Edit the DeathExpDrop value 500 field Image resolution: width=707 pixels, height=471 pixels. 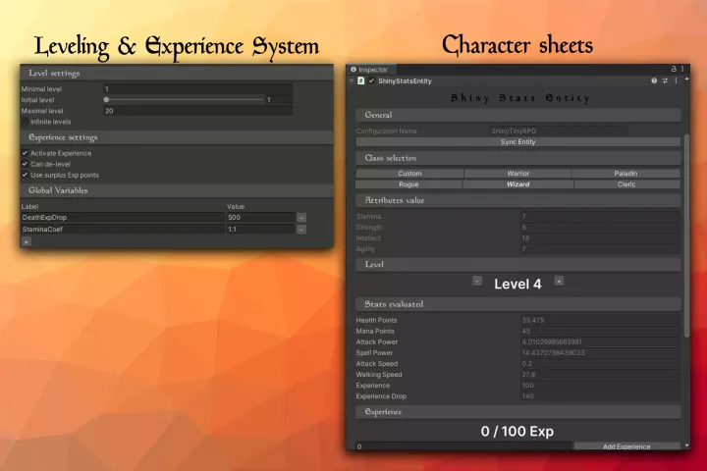[x=260, y=217]
